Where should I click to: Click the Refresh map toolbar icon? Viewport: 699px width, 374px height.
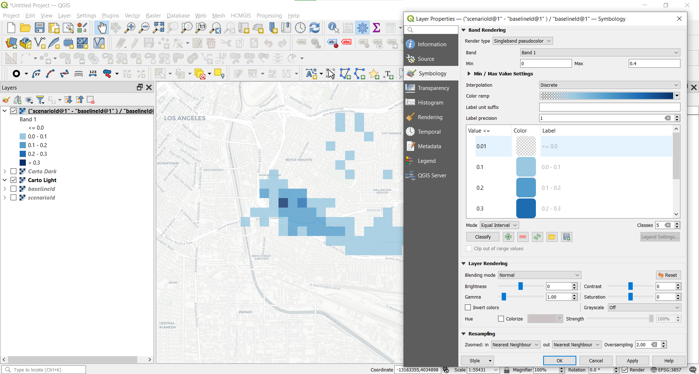click(x=315, y=28)
